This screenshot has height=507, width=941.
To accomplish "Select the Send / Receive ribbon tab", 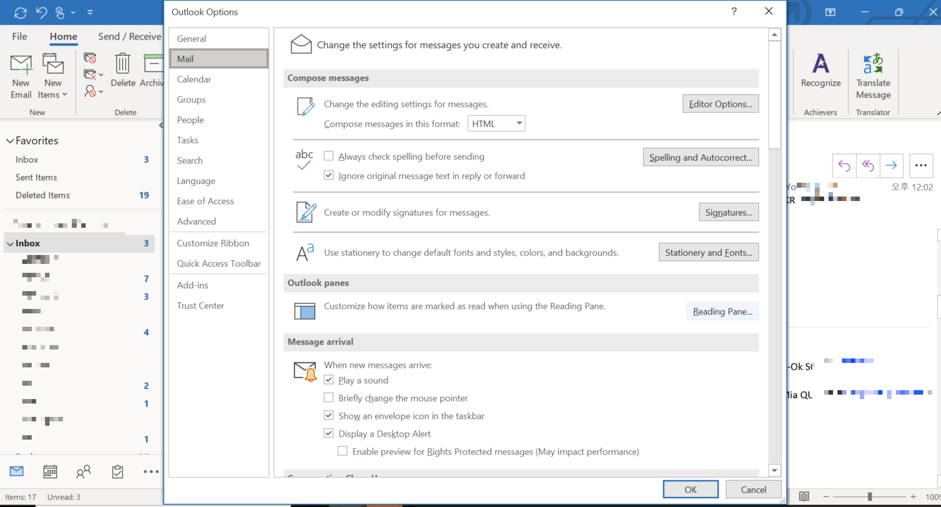I will coord(129,36).
